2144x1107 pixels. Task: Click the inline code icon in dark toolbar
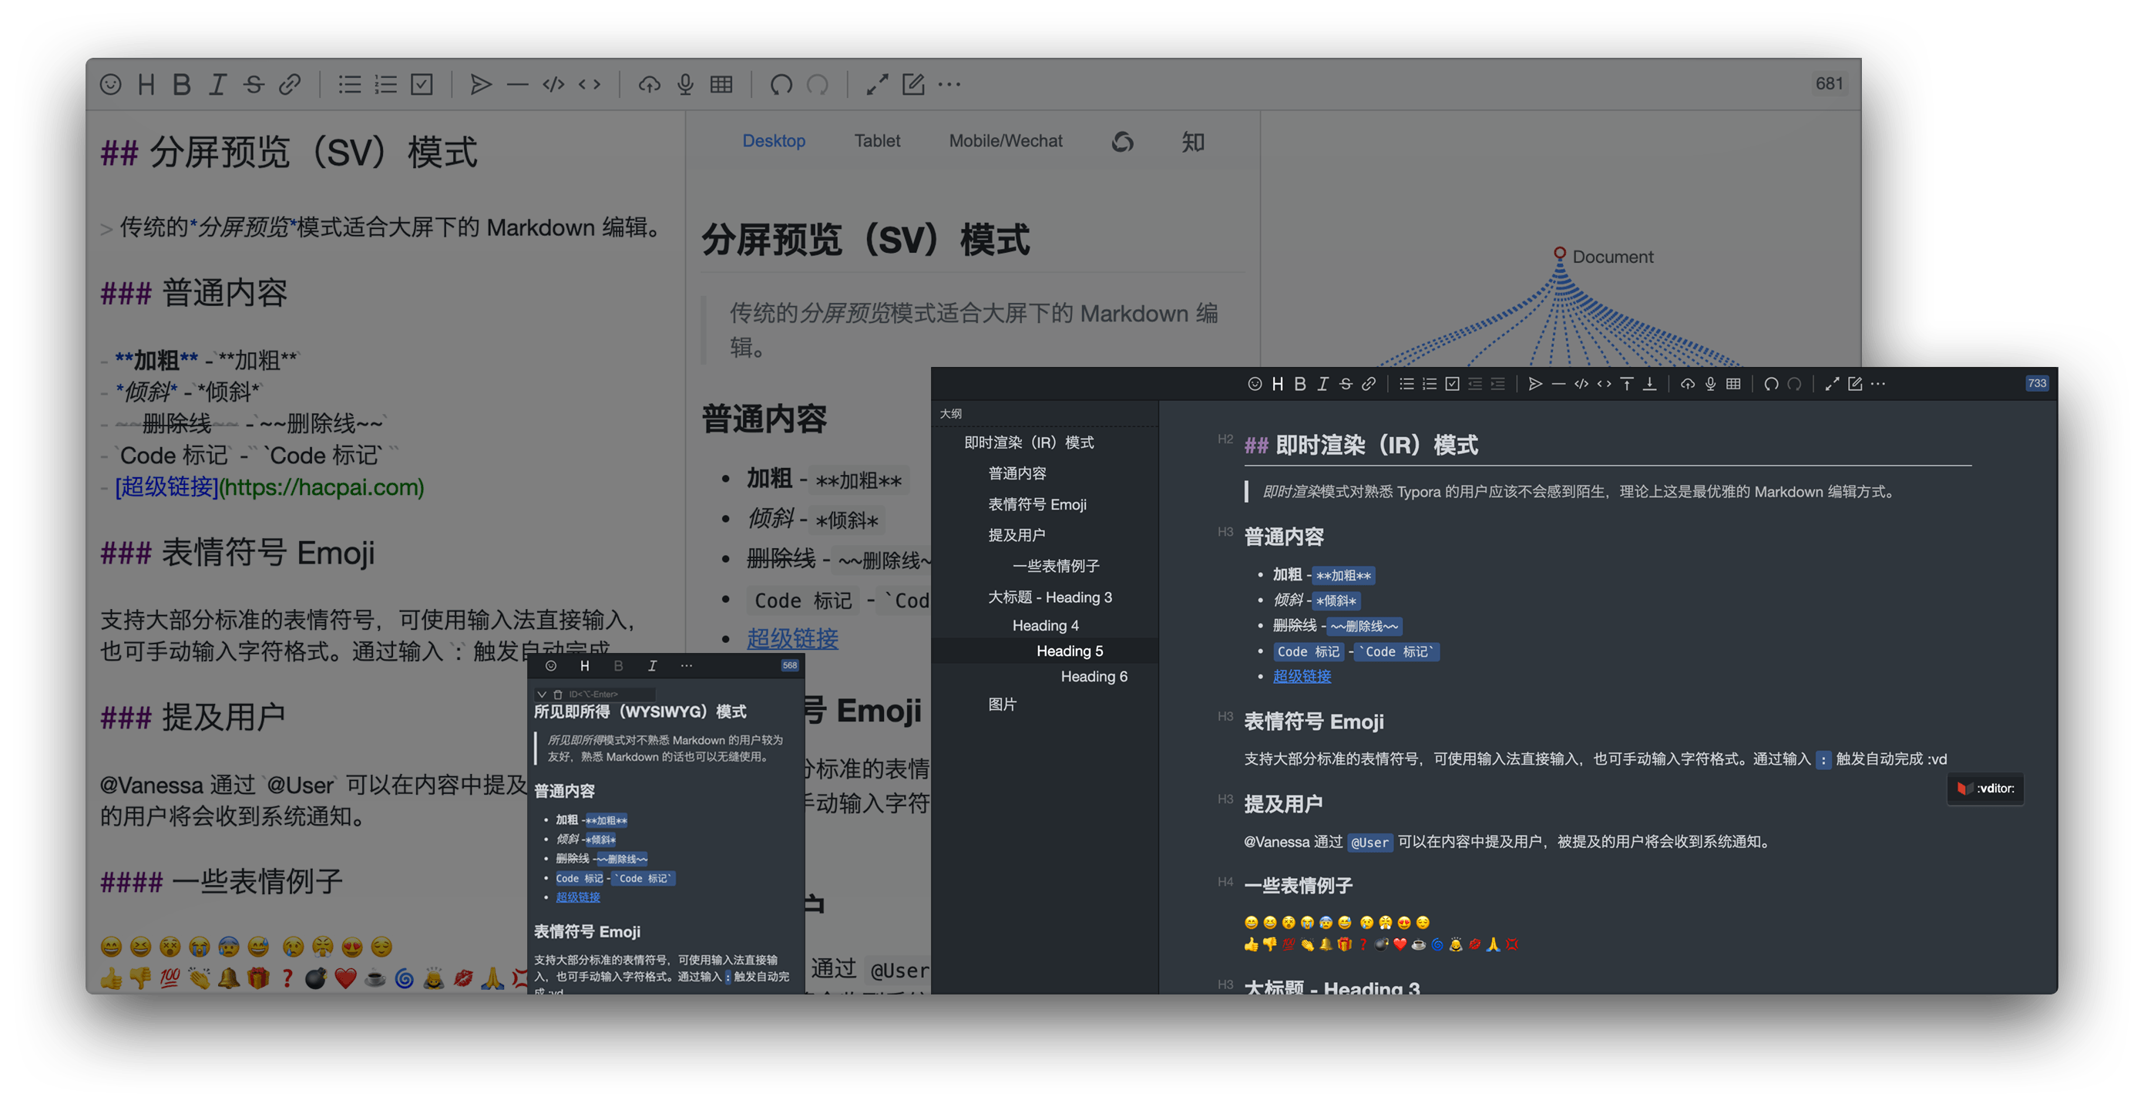(x=1604, y=384)
